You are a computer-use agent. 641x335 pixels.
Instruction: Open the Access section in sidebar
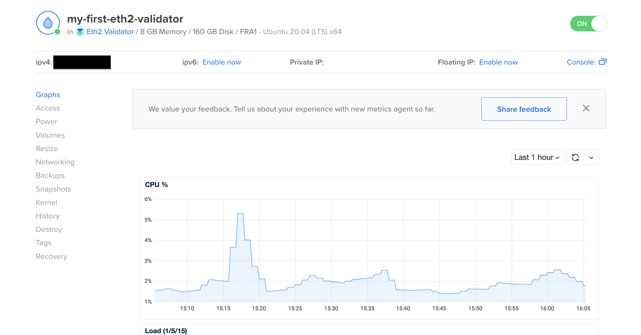tap(48, 108)
